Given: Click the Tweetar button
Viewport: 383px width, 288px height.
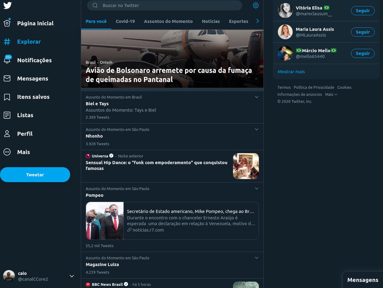Looking at the screenshot, I should (35, 175).
